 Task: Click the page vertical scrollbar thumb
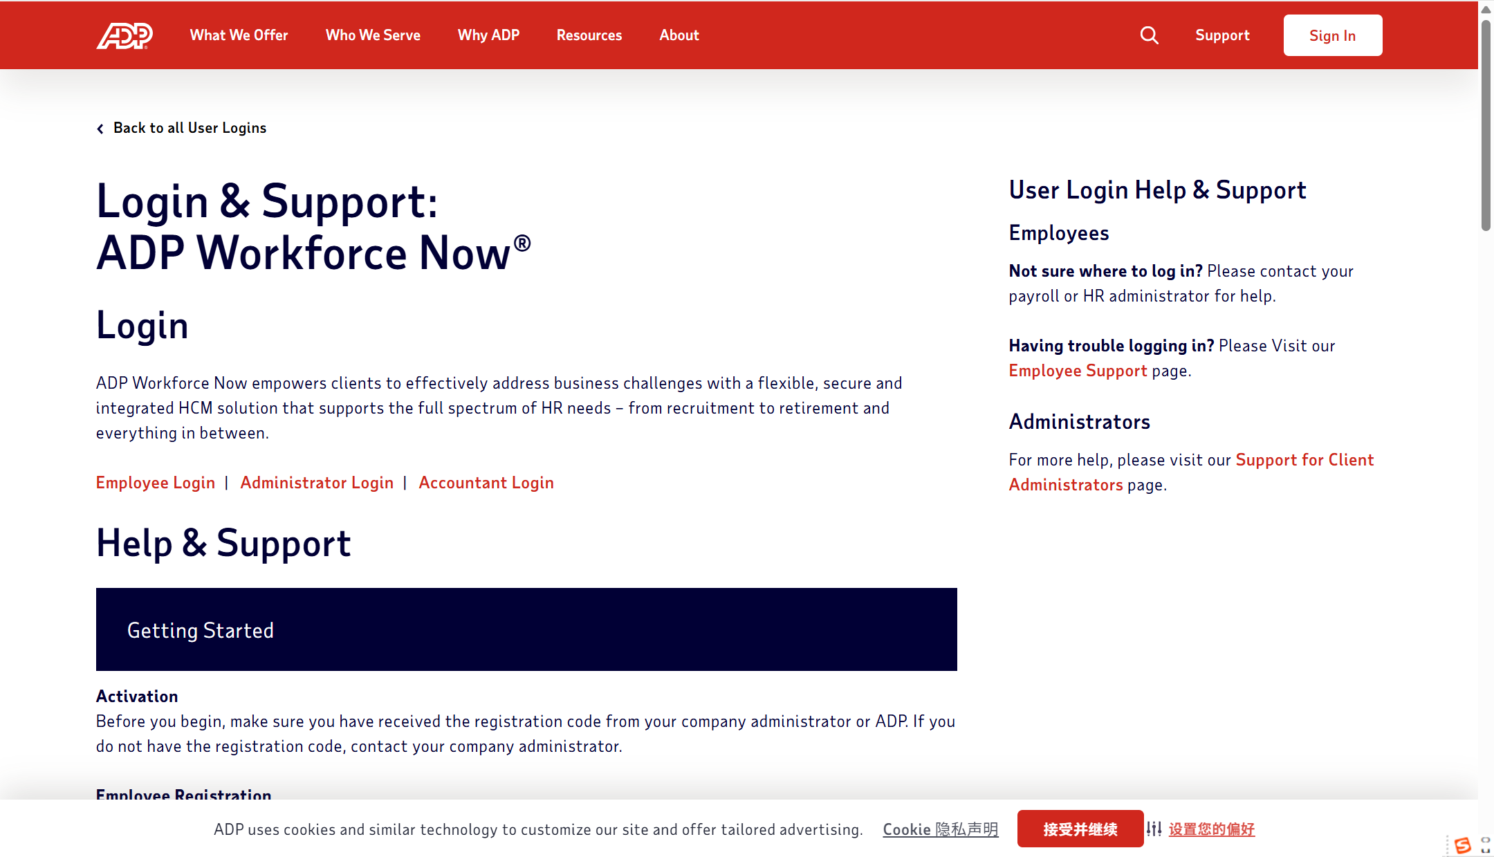(x=1486, y=125)
